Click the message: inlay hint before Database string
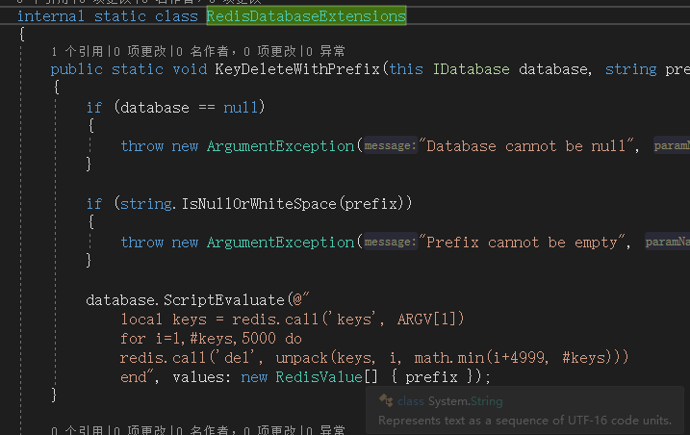This screenshot has width=690, height=435. [390, 145]
